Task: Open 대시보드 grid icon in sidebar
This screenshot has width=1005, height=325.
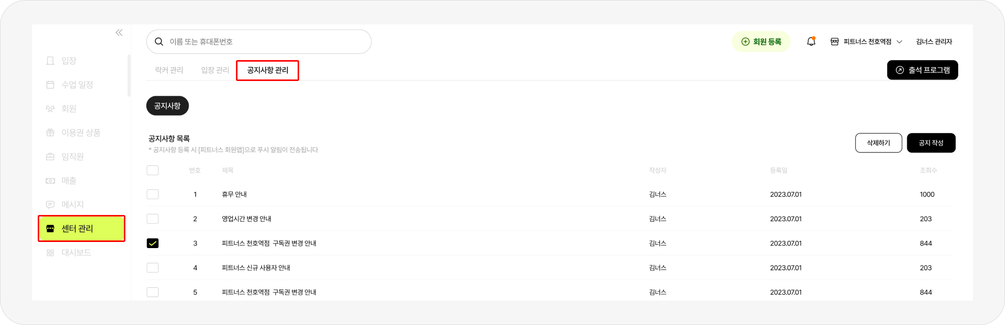Action: pos(50,253)
